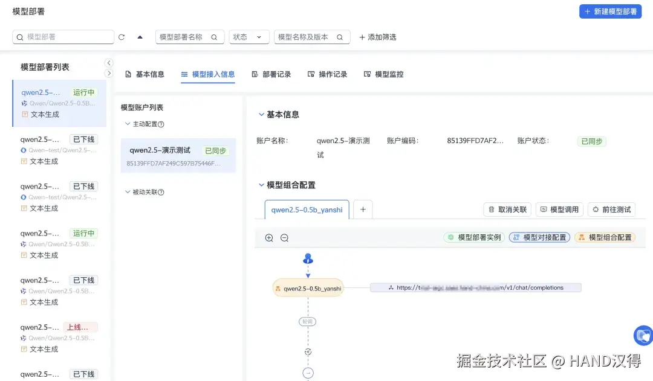Click the 前往测试 button
The width and height of the screenshot is (653, 381).
tap(612, 210)
